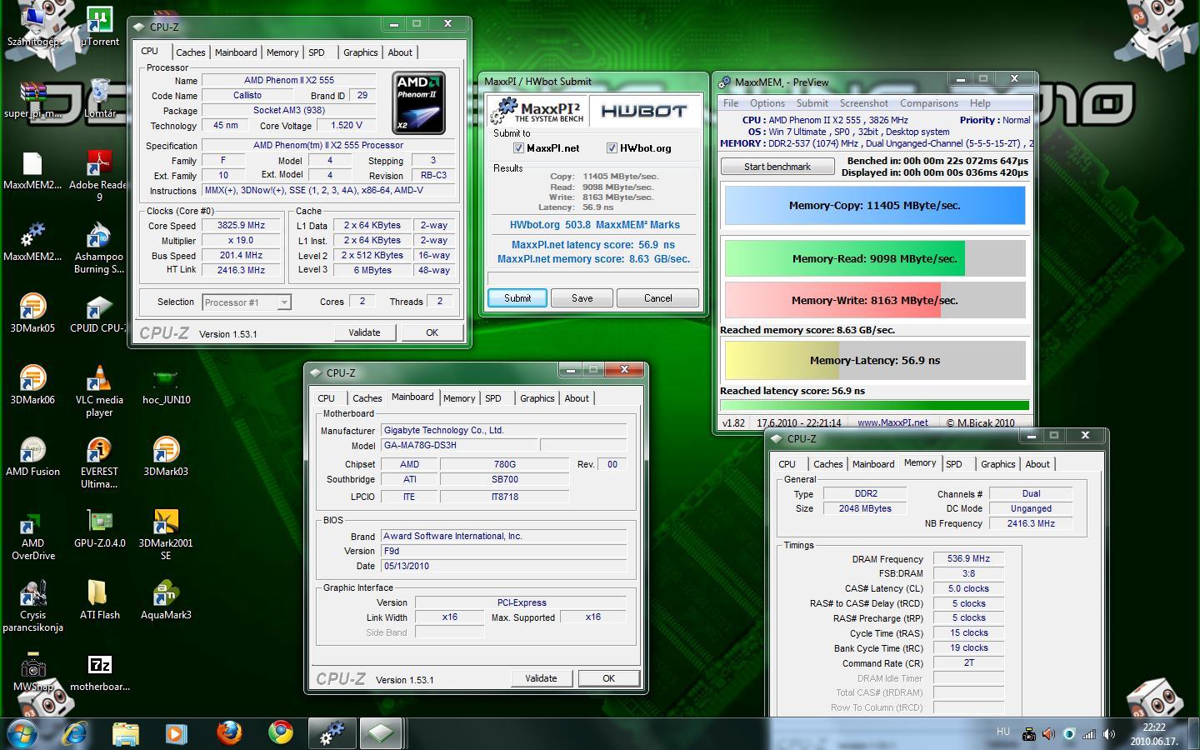Click the HWBOT logo in submit dialog
1200x750 pixels.
point(644,111)
